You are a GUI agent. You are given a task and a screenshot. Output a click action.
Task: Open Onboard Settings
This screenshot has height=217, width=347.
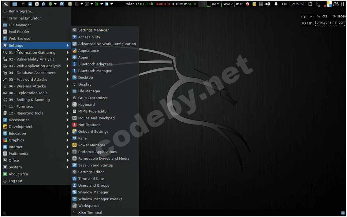(105, 131)
